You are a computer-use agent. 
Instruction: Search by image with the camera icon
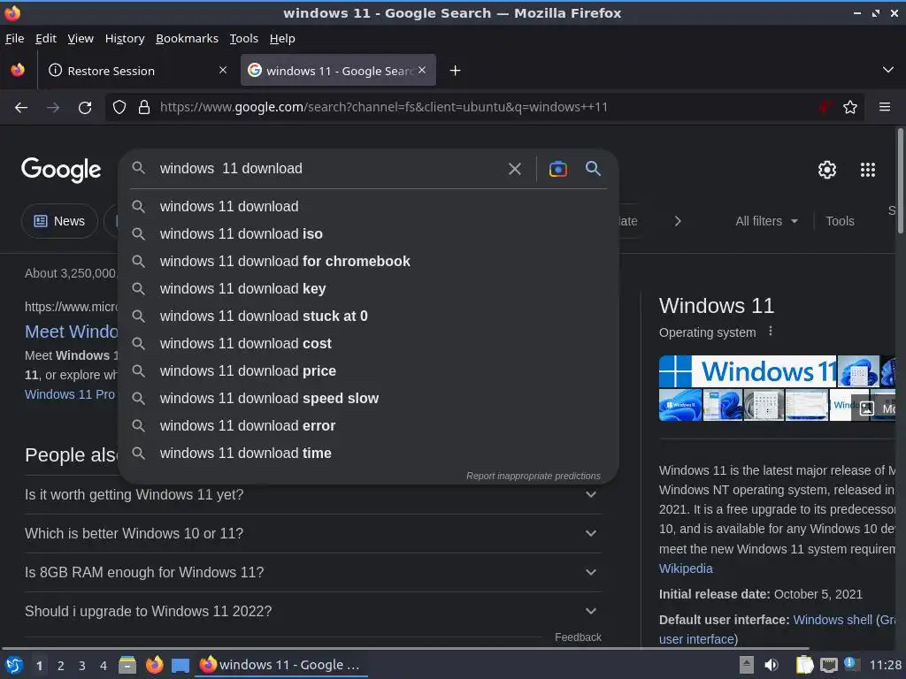point(557,169)
